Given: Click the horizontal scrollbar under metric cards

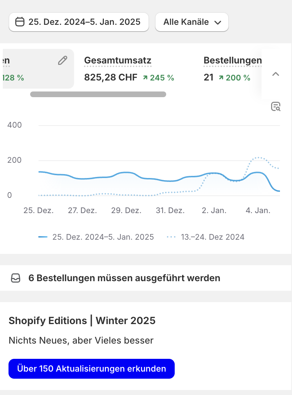Looking at the screenshot, I should pos(98,94).
